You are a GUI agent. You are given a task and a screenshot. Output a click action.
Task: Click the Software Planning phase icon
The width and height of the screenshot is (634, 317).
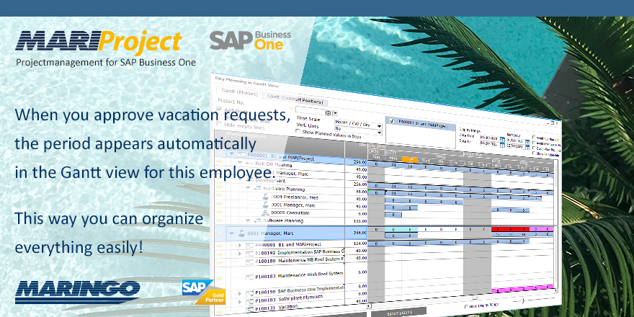click(257, 220)
